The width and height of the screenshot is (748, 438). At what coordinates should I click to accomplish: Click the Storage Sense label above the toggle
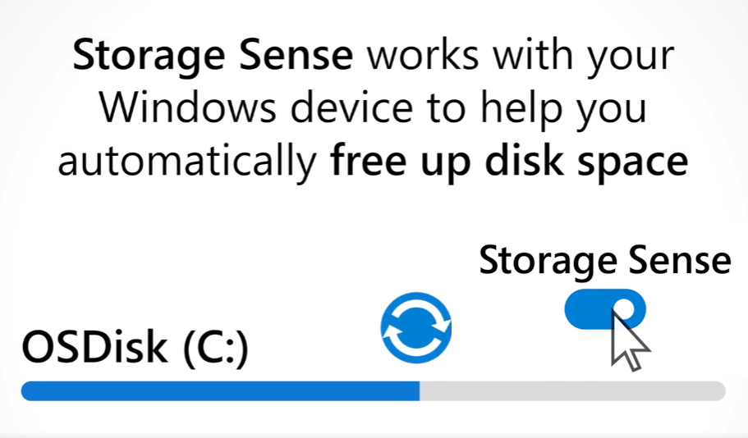click(605, 261)
